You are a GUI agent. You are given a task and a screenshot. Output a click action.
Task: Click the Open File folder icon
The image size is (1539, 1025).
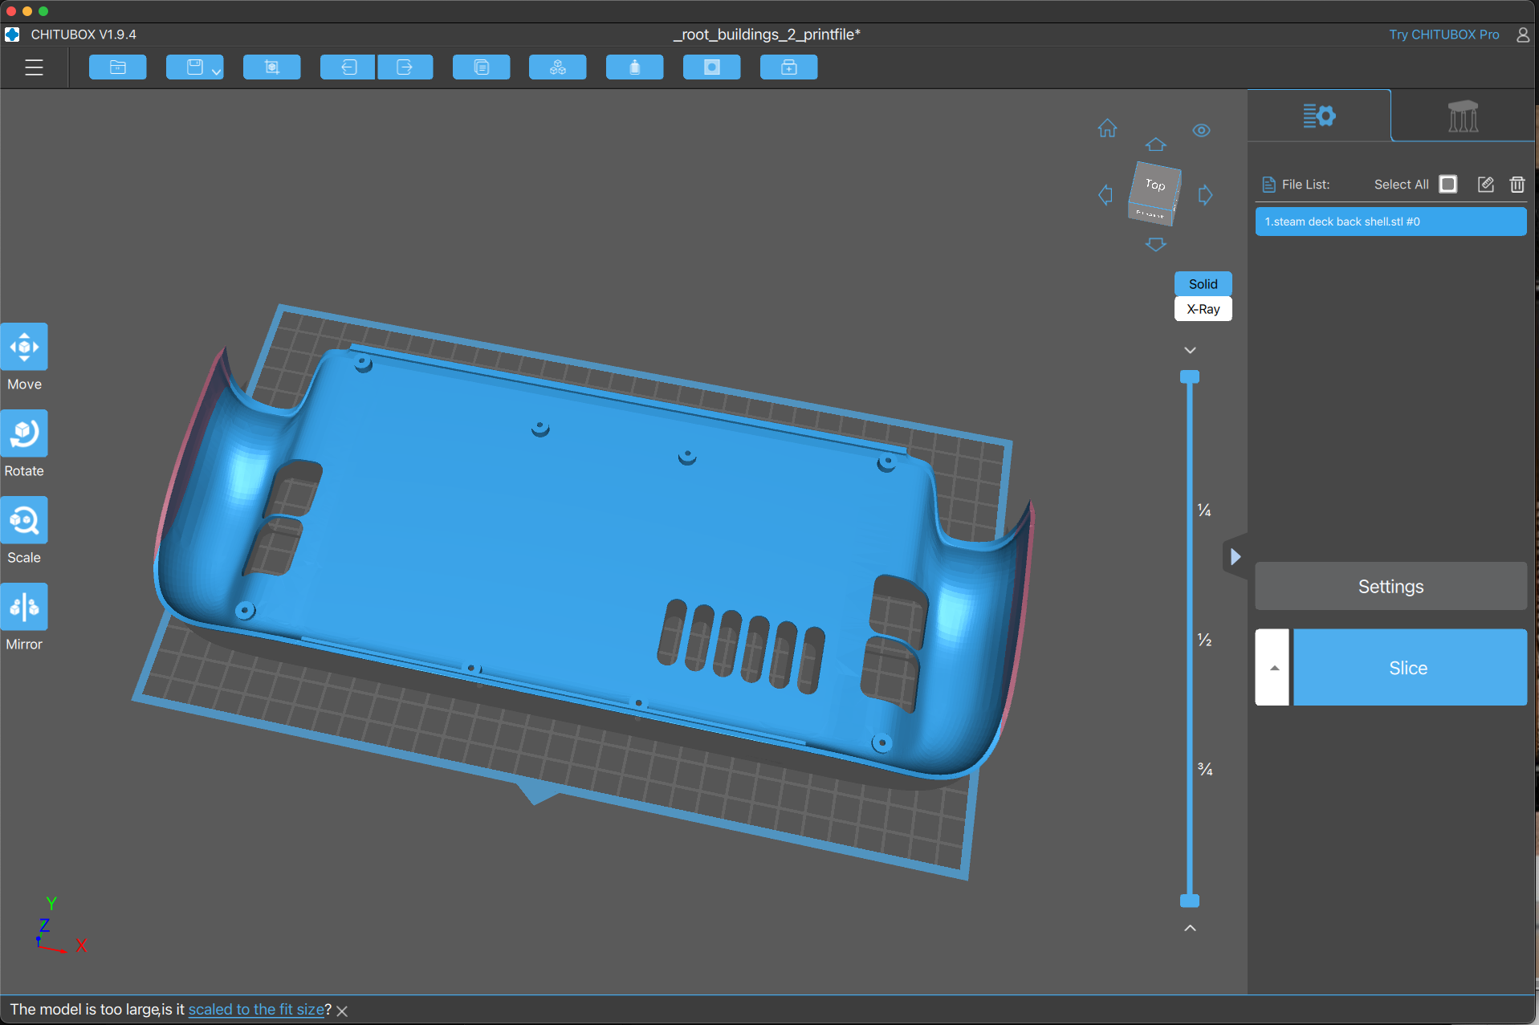point(118,67)
